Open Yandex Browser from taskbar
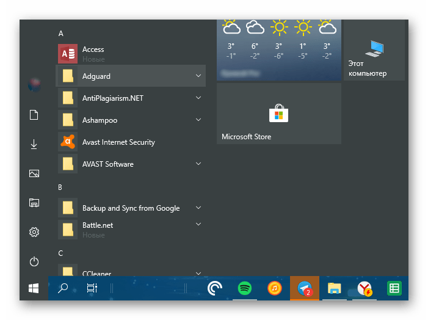This screenshot has height=320, width=428. (x=365, y=288)
